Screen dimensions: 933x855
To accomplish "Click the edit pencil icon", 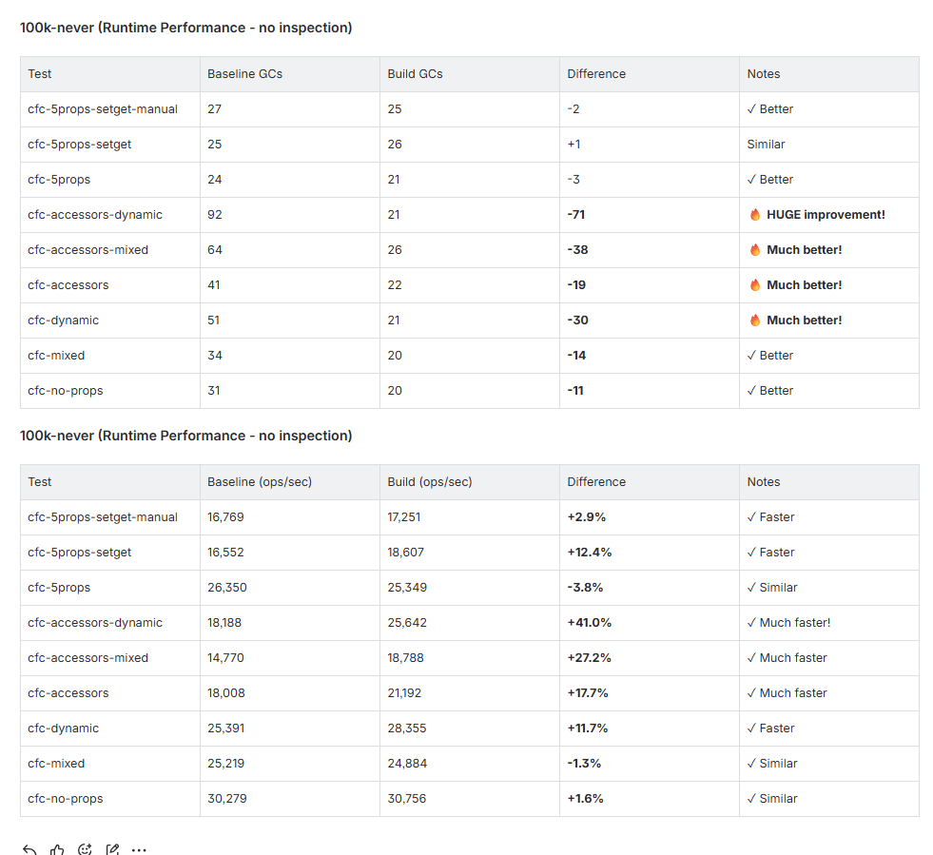I will [x=112, y=849].
